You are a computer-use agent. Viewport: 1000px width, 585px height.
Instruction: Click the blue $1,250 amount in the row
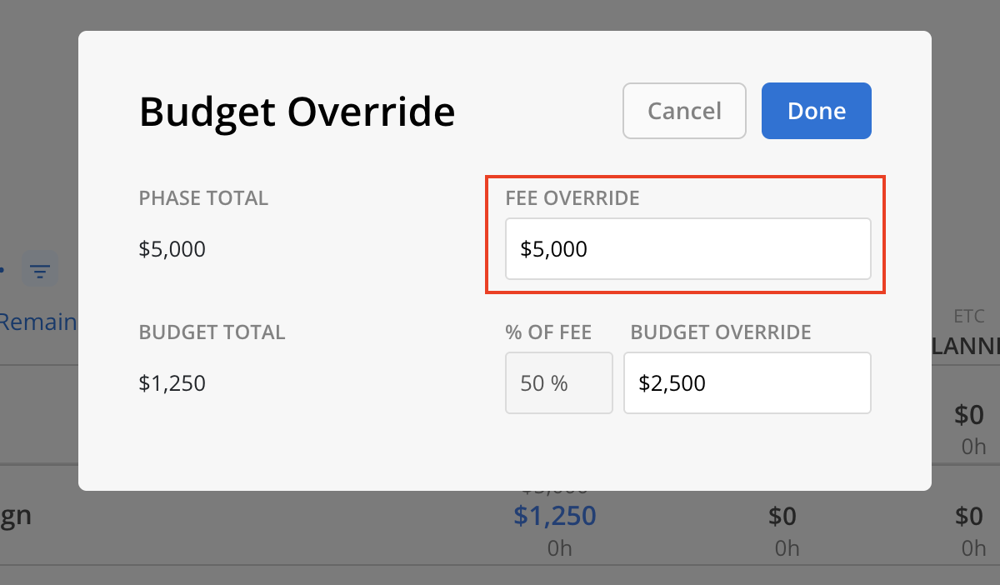click(x=555, y=516)
